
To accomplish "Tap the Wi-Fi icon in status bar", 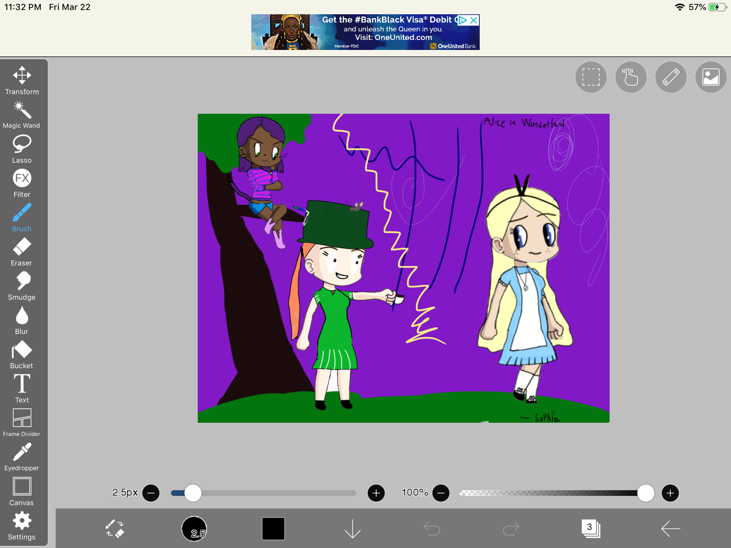I will (680, 7).
